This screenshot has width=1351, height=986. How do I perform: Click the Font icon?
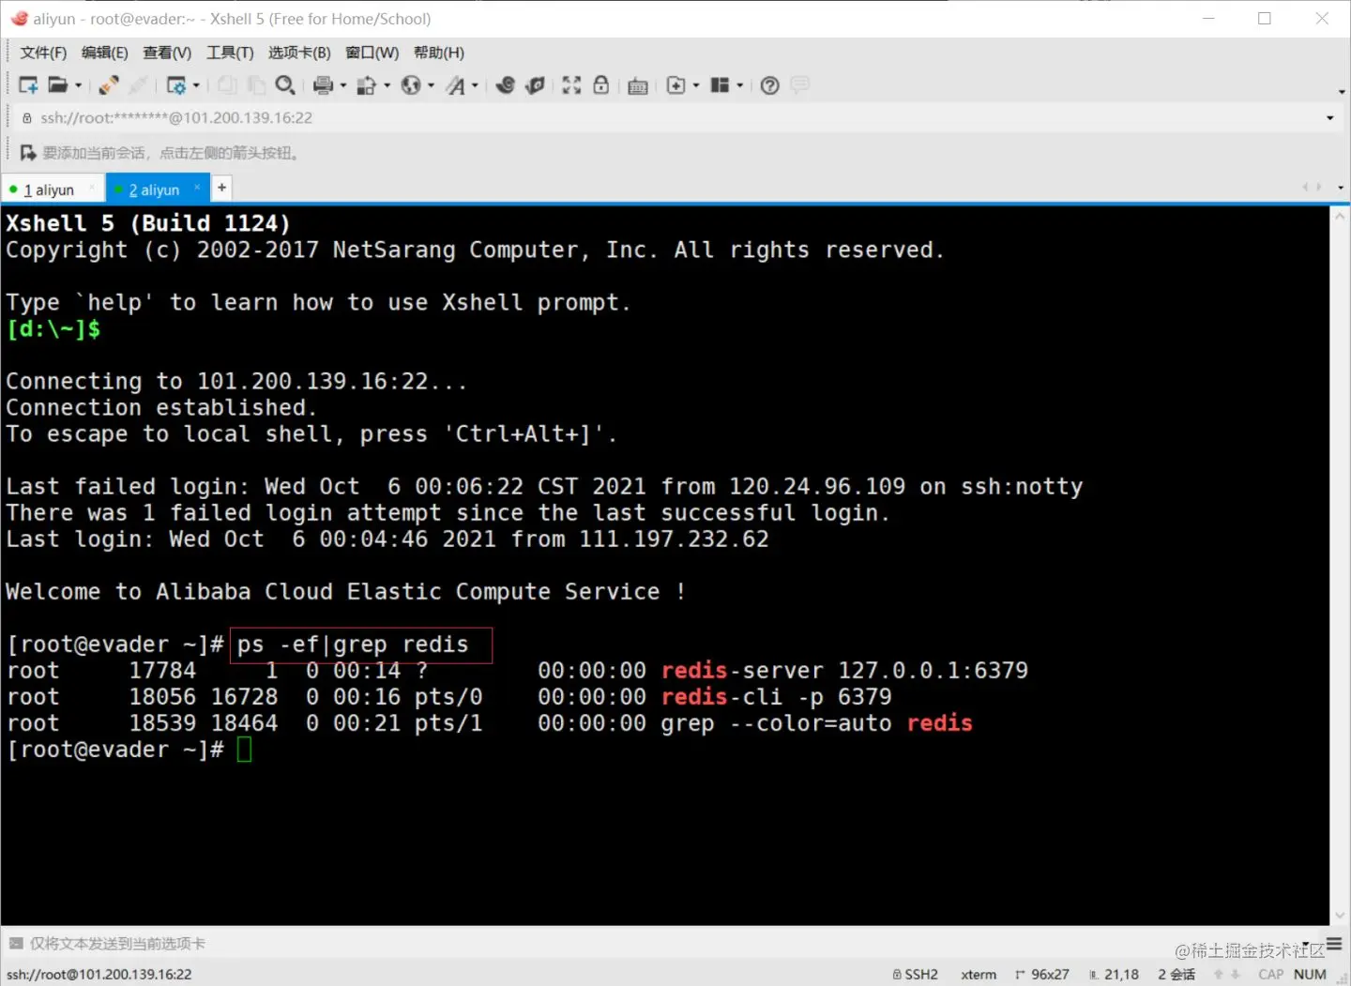tap(455, 85)
